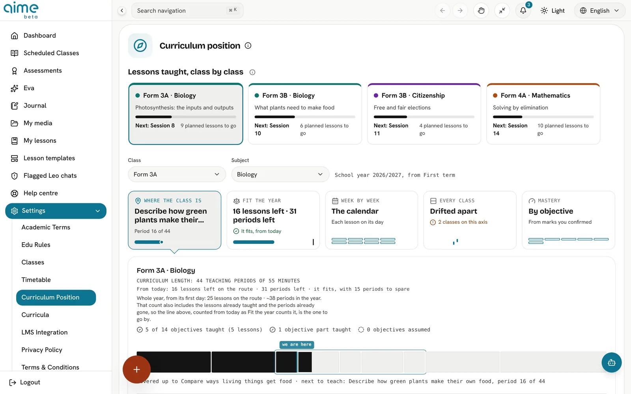This screenshot has width=631, height=394.
Task: Toggle the Light theme switch
Action: pos(553,11)
